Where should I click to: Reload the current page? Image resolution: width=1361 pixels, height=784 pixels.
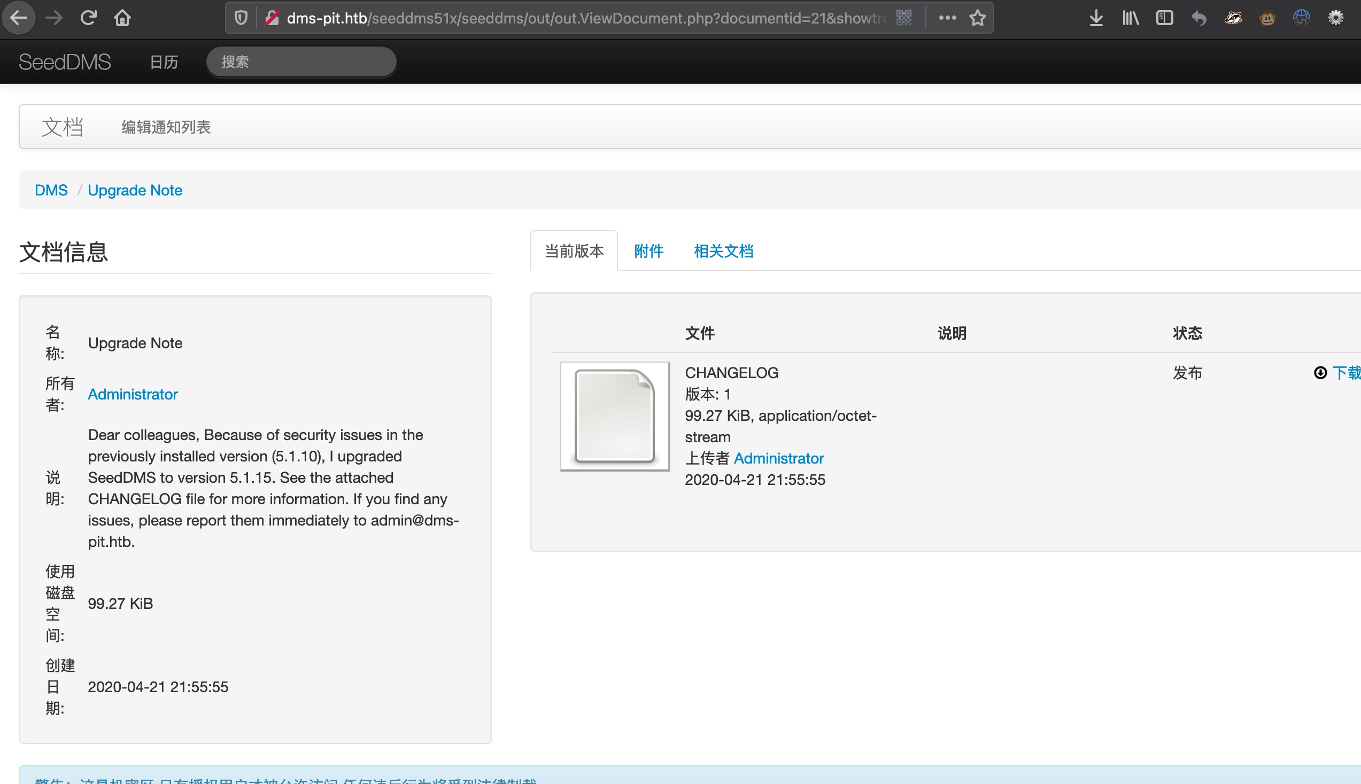[x=88, y=18]
